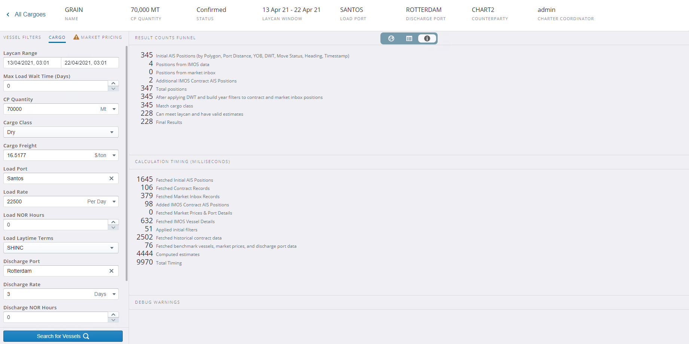
Task: Clear Rotterdam discharge port using the X icon
Action: coord(111,271)
